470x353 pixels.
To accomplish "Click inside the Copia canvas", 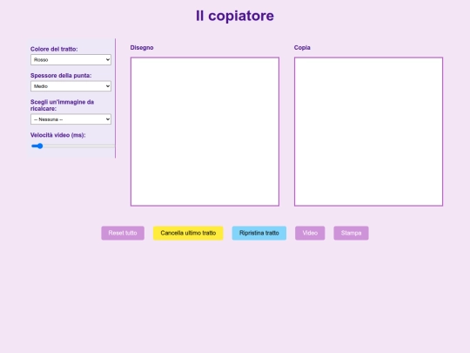I will click(x=368, y=132).
